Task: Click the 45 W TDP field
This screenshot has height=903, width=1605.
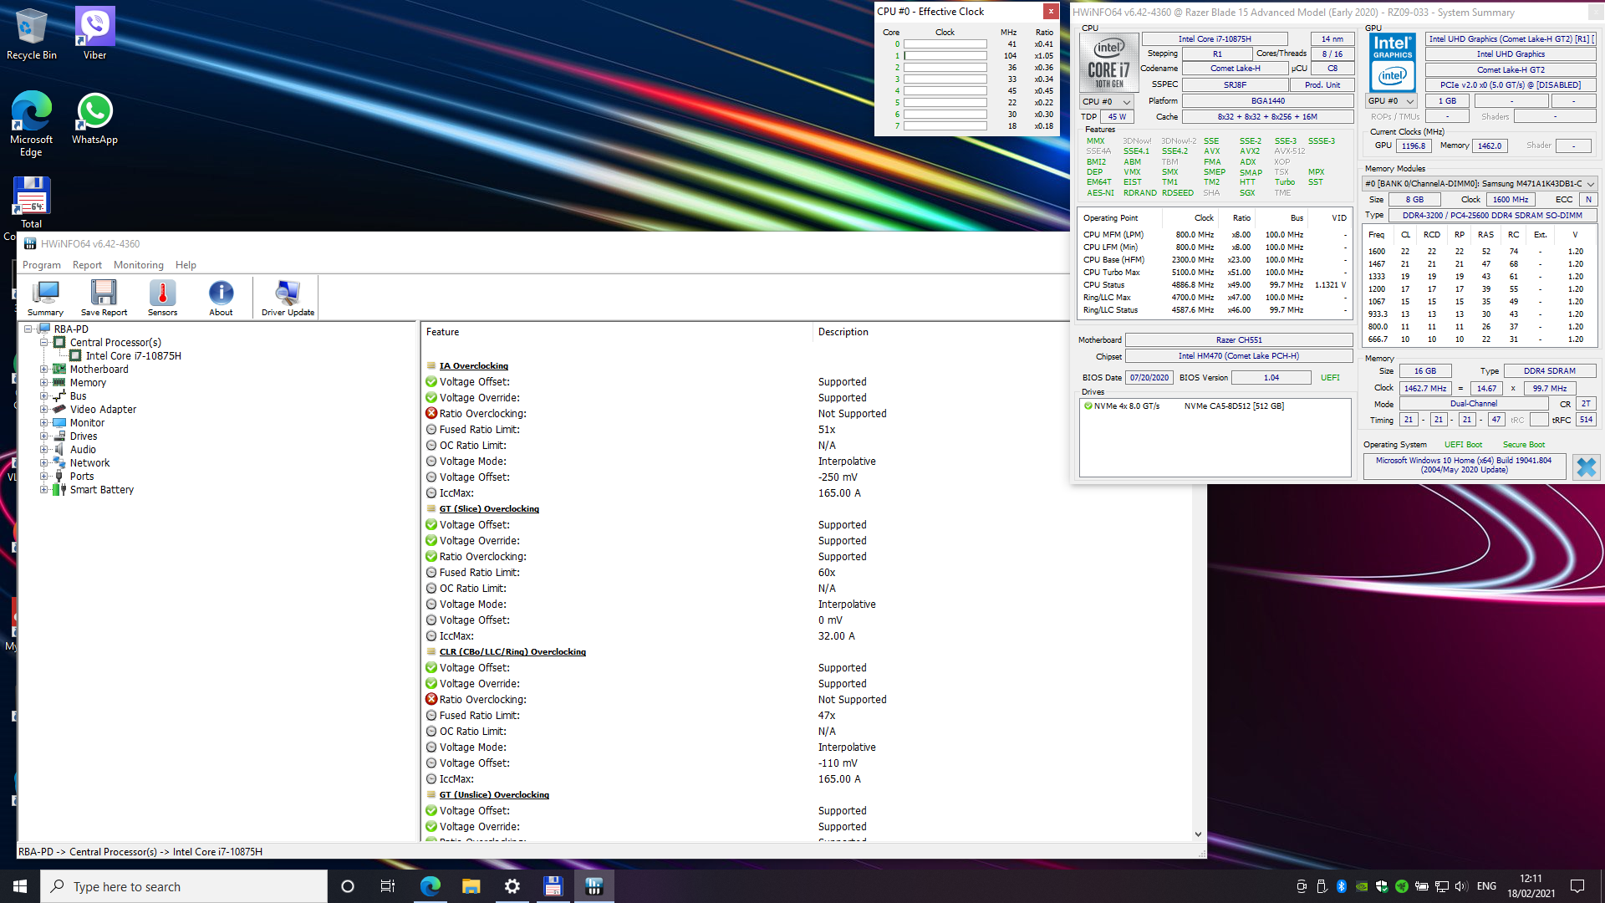Action: click(x=1117, y=117)
